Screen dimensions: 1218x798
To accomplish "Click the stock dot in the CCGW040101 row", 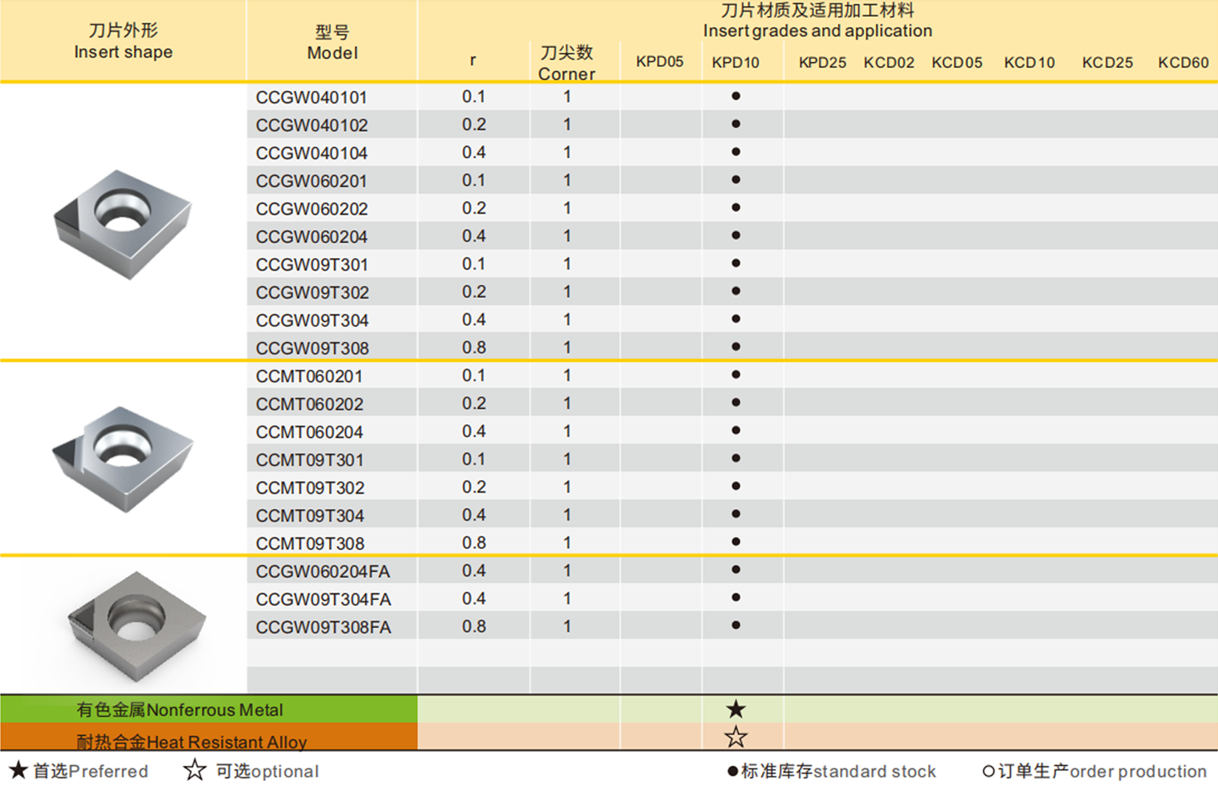I will point(735,96).
